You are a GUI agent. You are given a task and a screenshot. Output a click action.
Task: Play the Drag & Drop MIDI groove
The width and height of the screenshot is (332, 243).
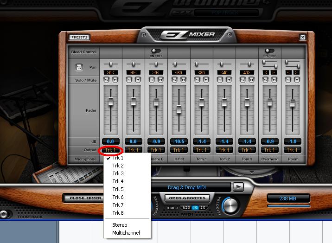tap(238, 187)
